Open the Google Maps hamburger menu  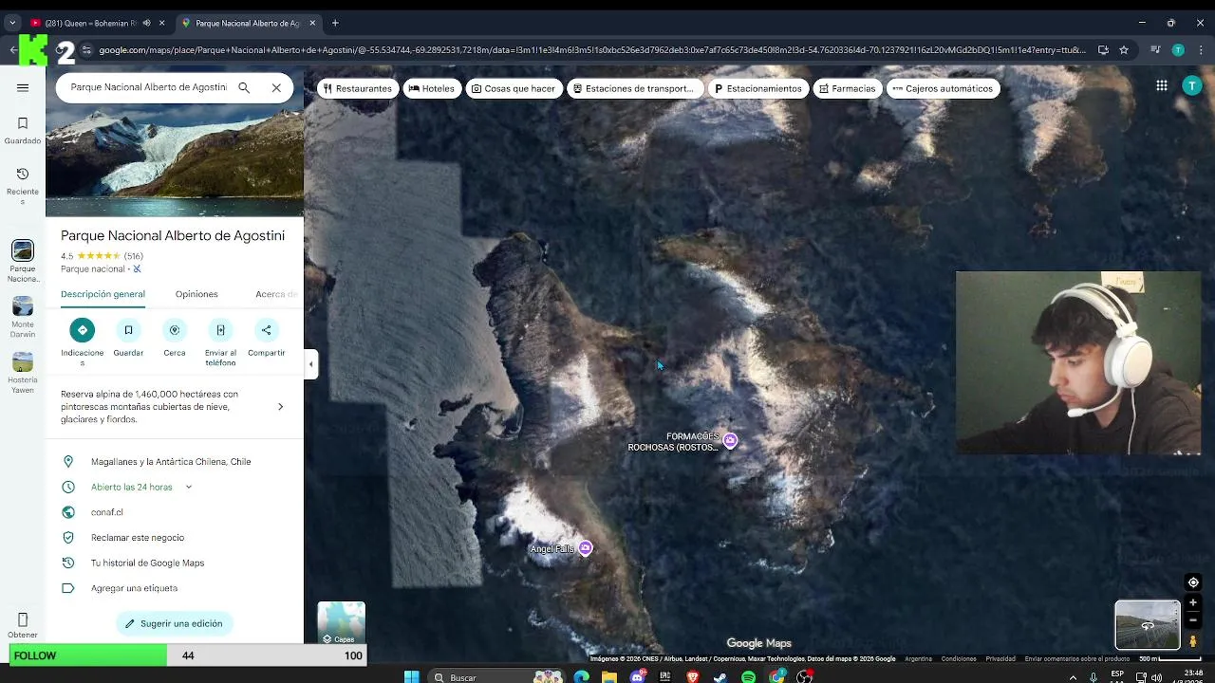(23, 88)
